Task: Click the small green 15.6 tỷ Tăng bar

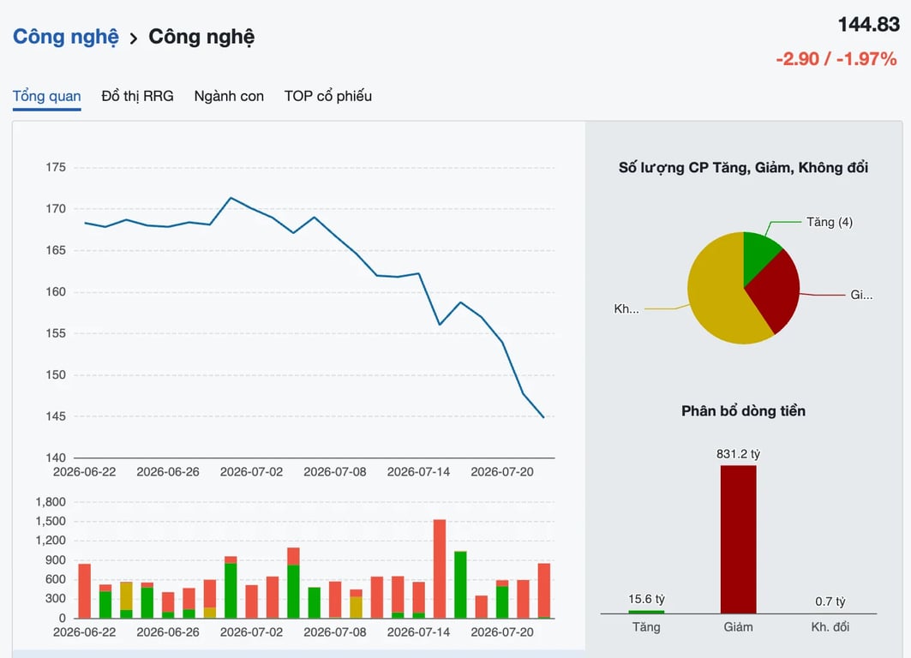Action: (646, 612)
